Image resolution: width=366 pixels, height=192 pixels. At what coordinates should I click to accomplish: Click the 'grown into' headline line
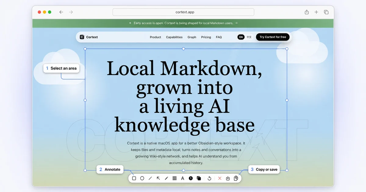pos(185,87)
